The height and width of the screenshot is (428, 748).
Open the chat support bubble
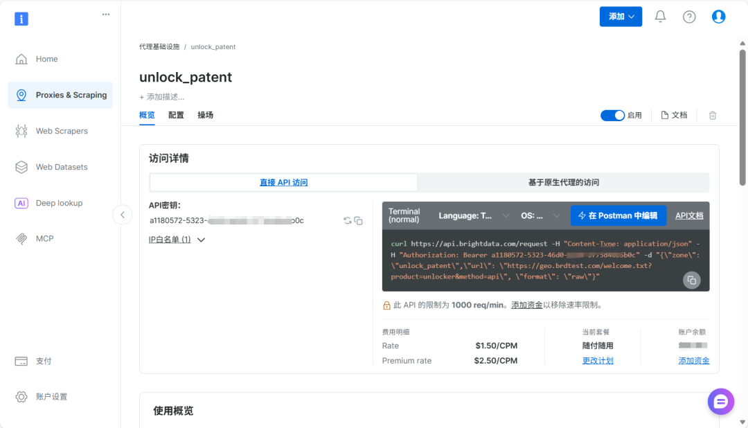coord(721,401)
